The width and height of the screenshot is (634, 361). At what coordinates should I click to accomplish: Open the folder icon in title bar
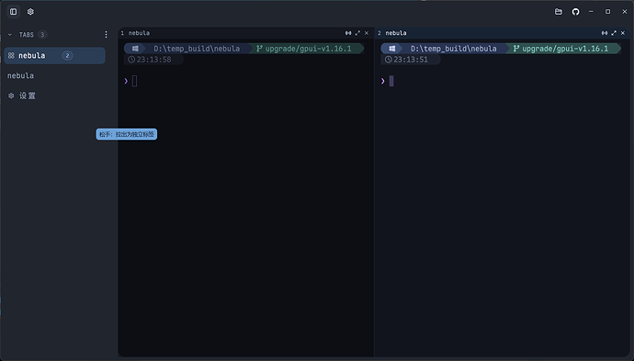[x=559, y=12]
